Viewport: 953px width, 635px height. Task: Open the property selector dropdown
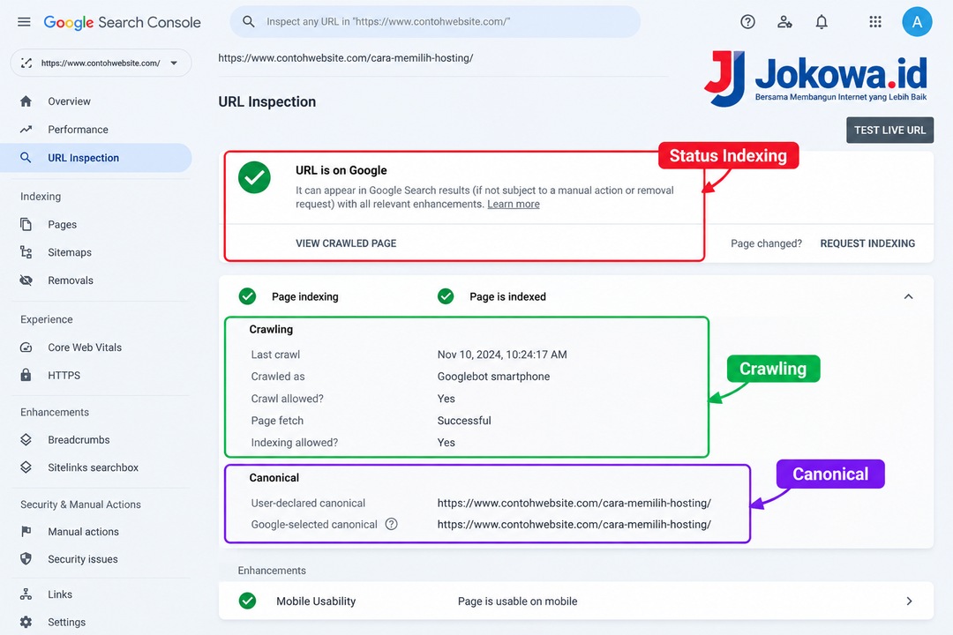[101, 63]
